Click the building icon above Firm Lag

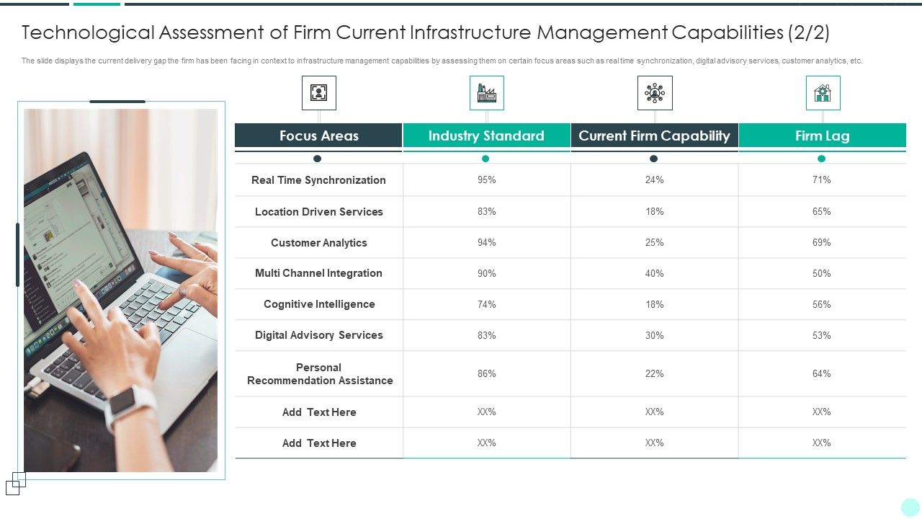(823, 93)
